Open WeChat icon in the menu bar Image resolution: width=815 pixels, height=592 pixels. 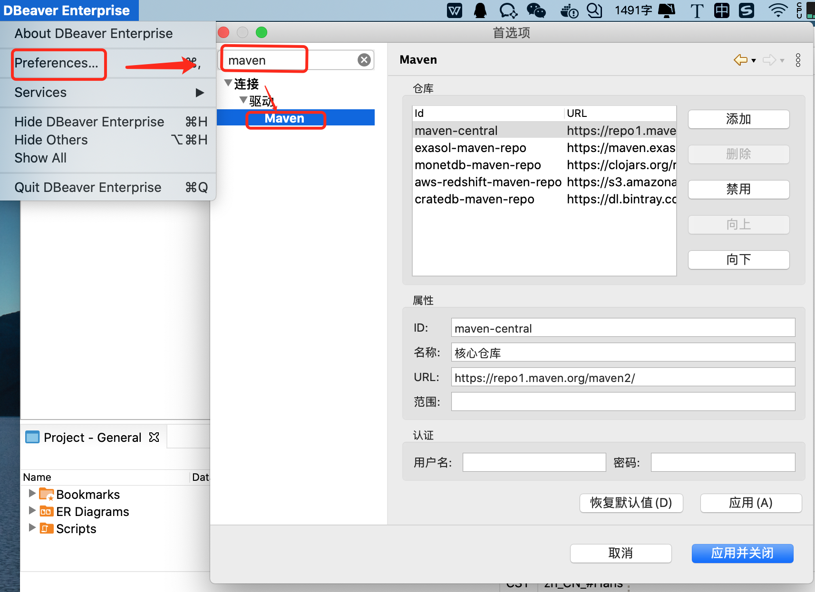[x=536, y=10]
